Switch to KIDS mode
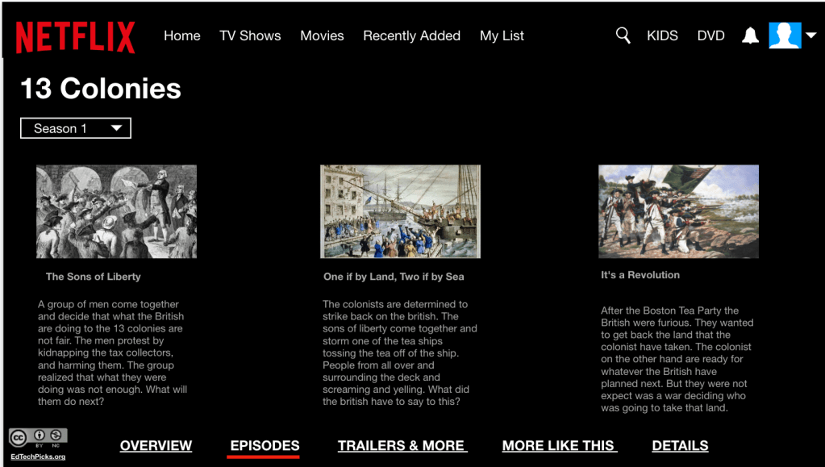 coord(662,35)
